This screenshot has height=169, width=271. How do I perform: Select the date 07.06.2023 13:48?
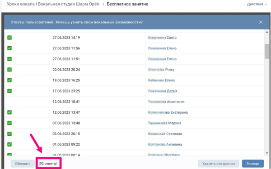[66, 123]
